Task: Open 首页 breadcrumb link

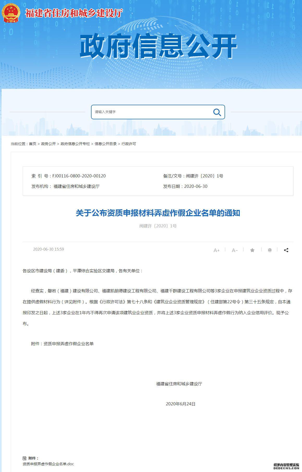Action: 33,144
